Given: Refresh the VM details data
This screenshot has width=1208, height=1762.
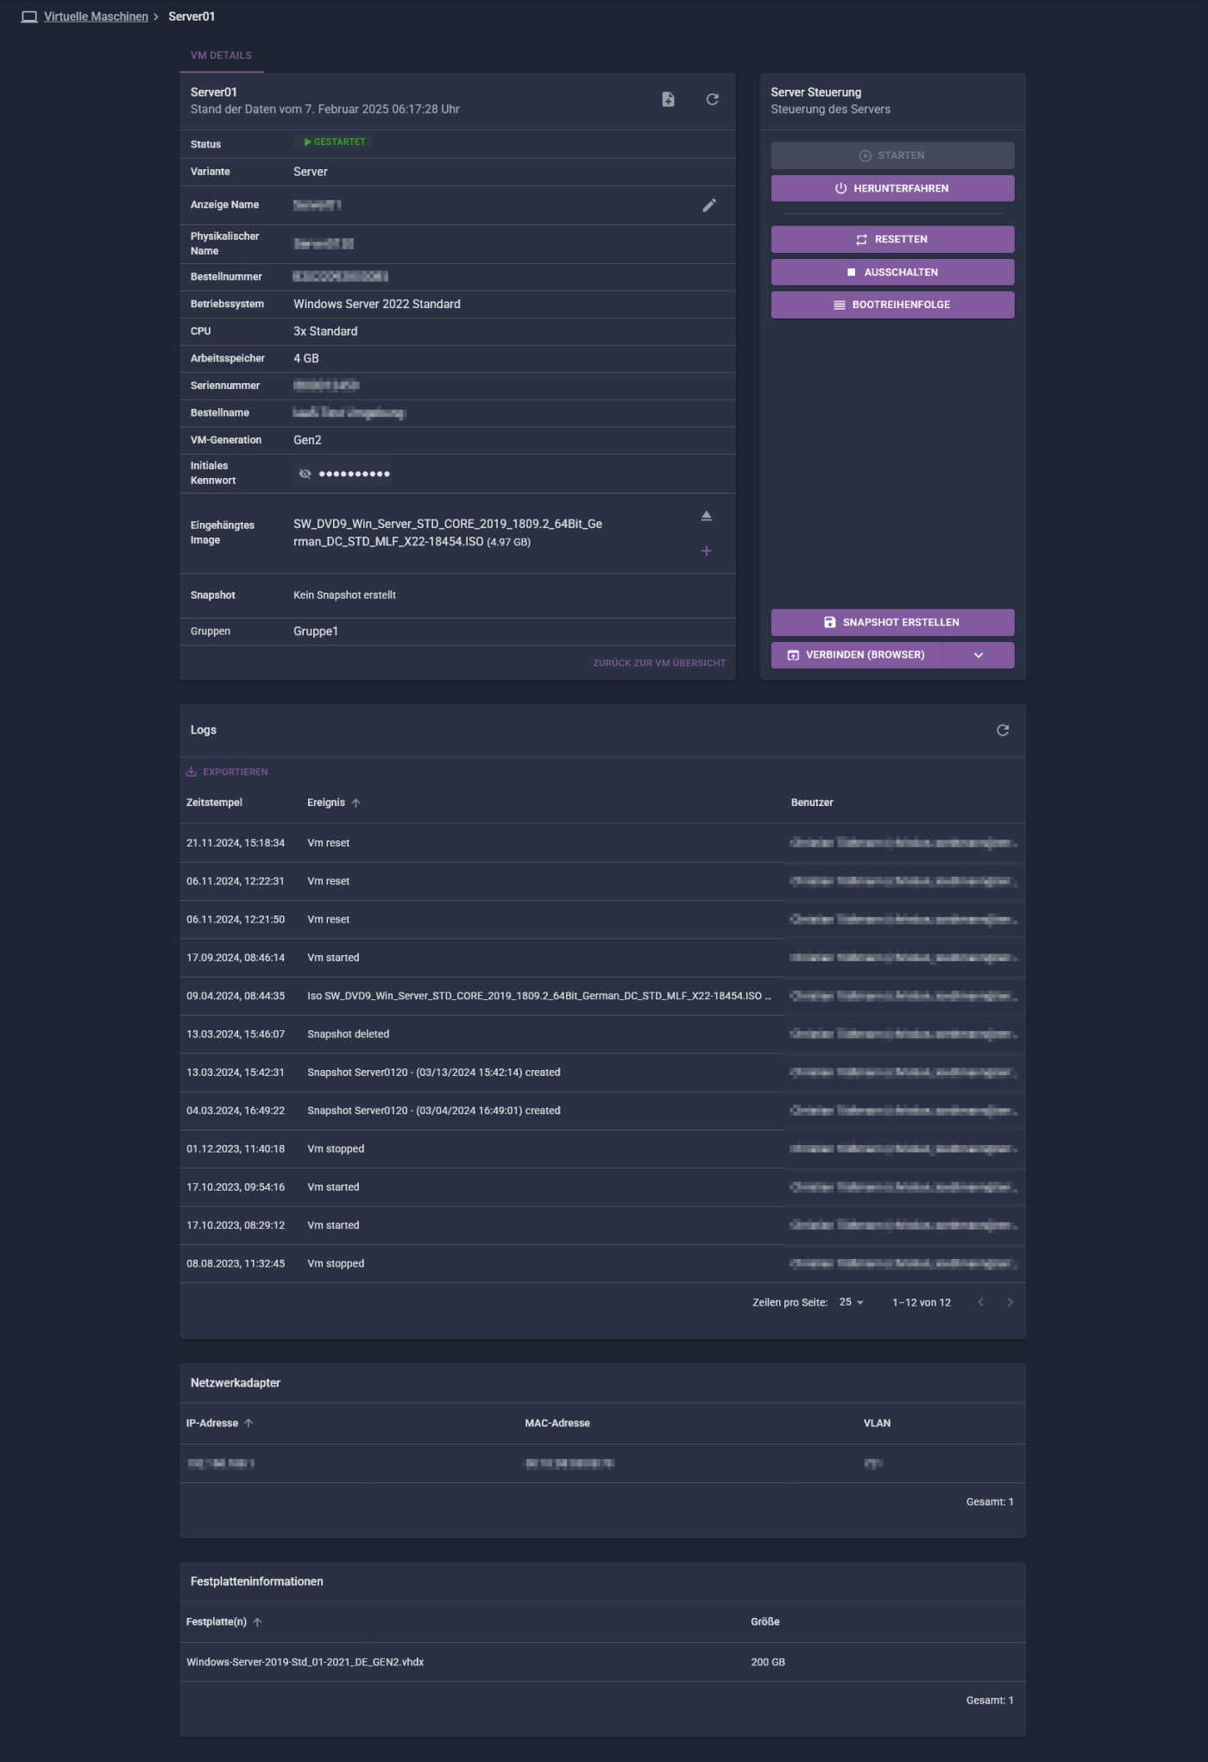Looking at the screenshot, I should tap(712, 100).
